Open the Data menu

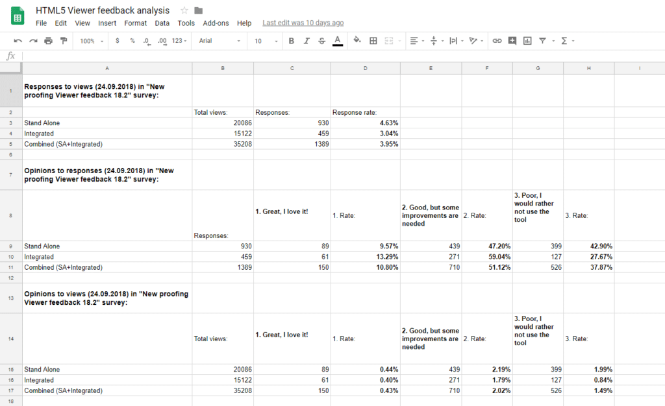click(162, 23)
